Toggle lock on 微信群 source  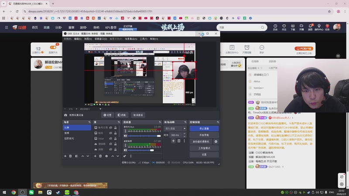pos(115,144)
